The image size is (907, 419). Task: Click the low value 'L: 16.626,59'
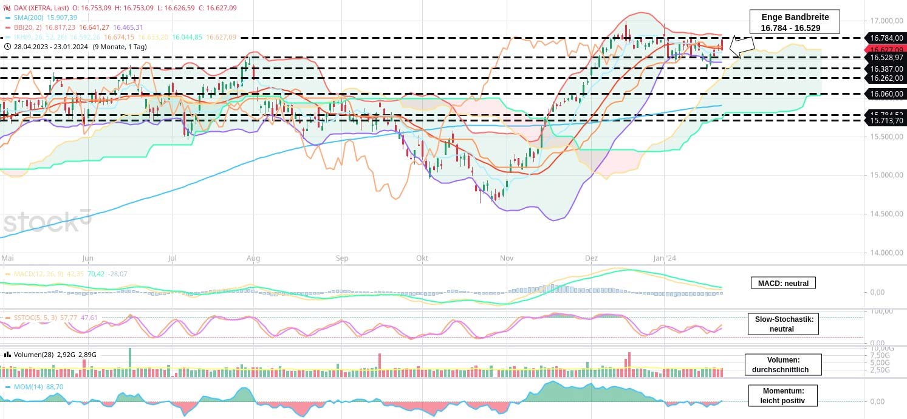[x=177, y=8]
